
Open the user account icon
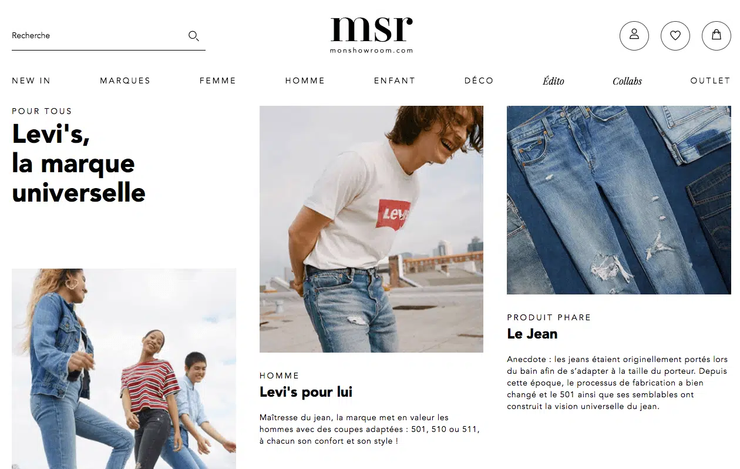point(634,36)
